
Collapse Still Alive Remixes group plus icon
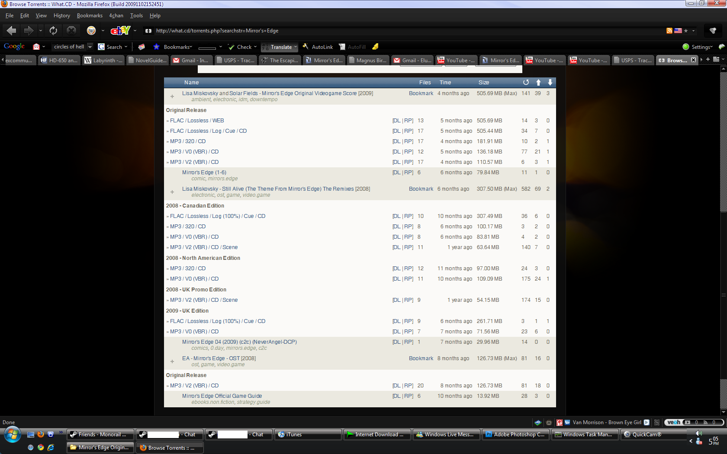[x=172, y=192]
